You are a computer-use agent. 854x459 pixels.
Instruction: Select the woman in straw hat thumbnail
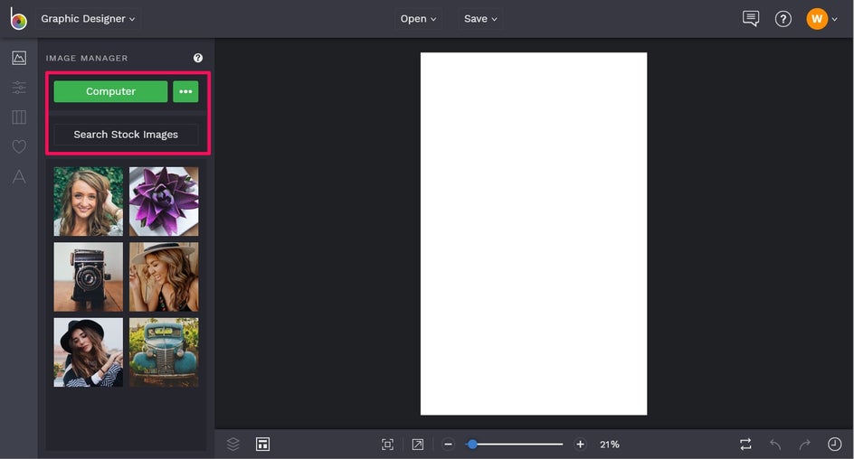tap(164, 276)
